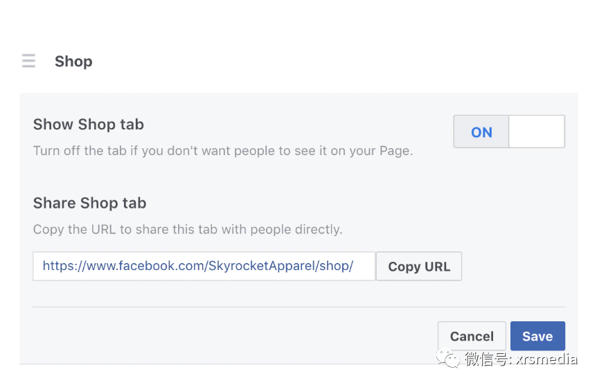Click the 'Copy the URL to share' description
Image resolution: width=597 pixels, height=385 pixels.
click(x=188, y=229)
